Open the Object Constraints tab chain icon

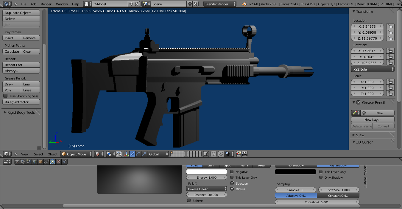(x=46, y=162)
